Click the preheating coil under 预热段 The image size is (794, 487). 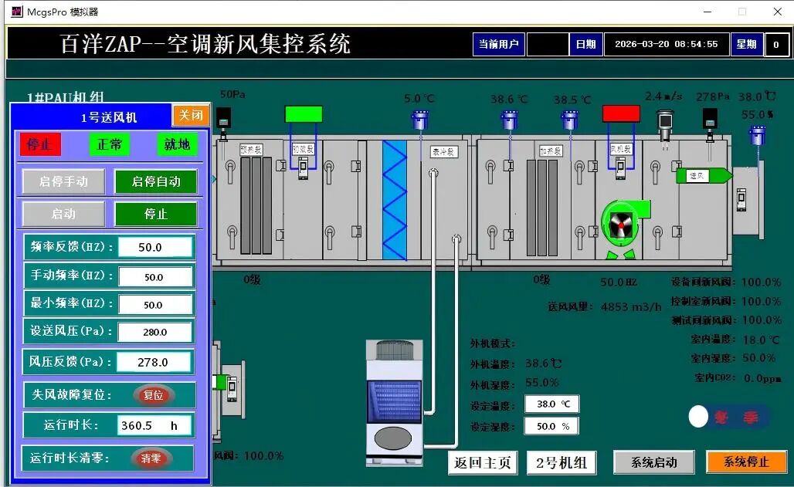(x=256, y=205)
